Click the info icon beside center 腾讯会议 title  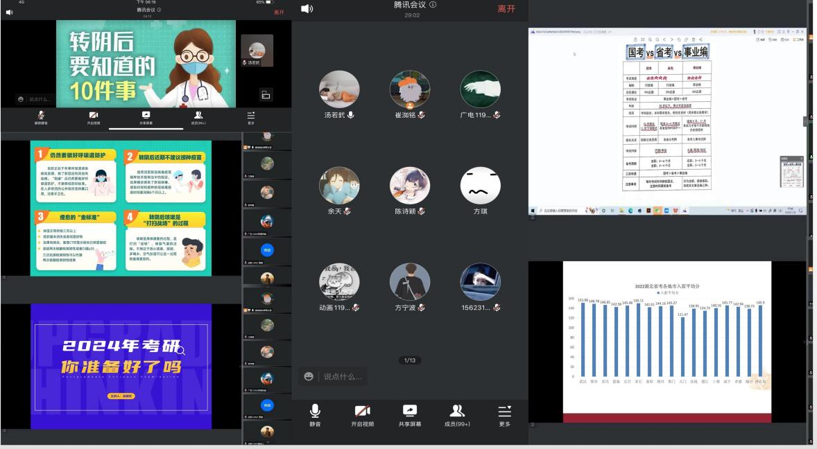coord(433,5)
